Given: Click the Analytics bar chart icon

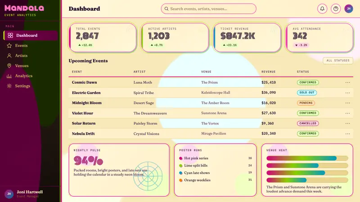Looking at the screenshot, I should point(9,76).
